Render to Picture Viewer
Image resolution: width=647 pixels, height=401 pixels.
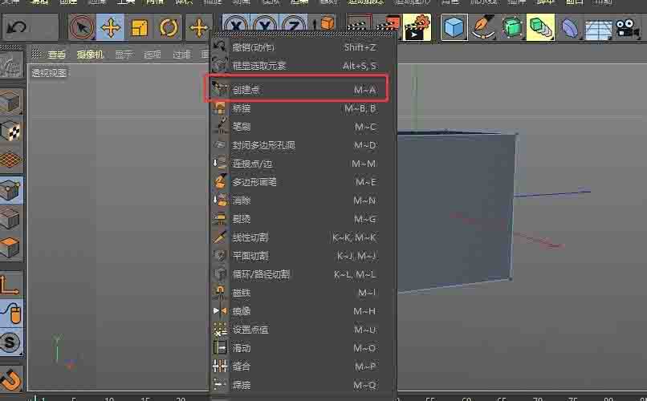[x=388, y=24]
